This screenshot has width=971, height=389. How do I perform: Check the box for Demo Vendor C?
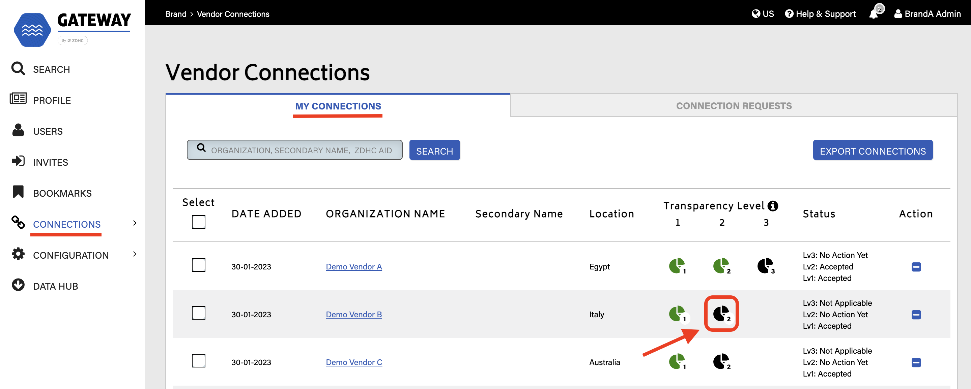[x=199, y=361]
